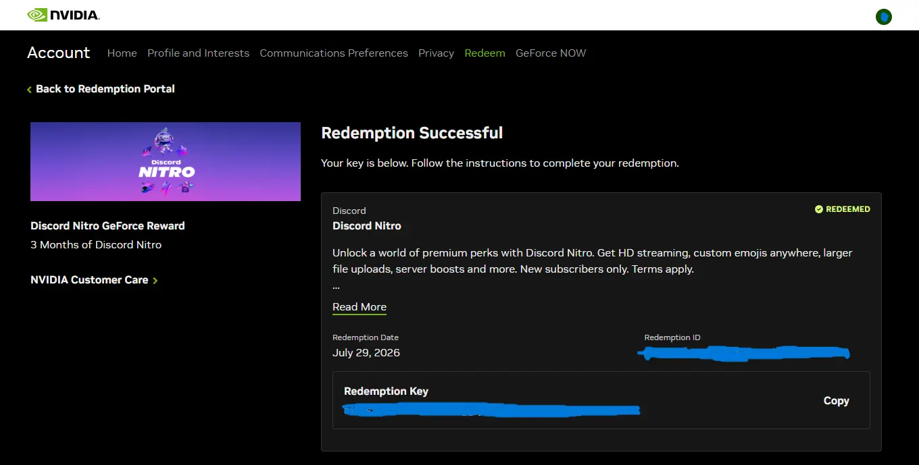This screenshot has width=919, height=465.
Task: Click the 3 Months of Discord Nitro text
Action: click(96, 245)
